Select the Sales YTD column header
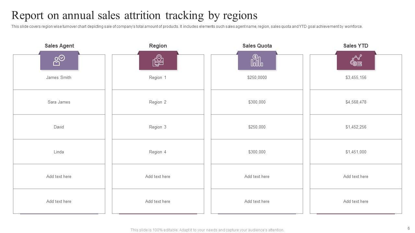This screenshot has width=415, height=233. tap(356, 46)
